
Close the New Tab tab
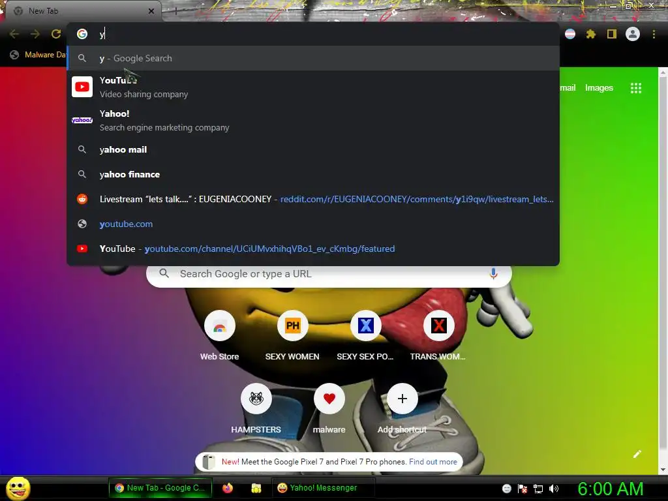click(x=151, y=11)
